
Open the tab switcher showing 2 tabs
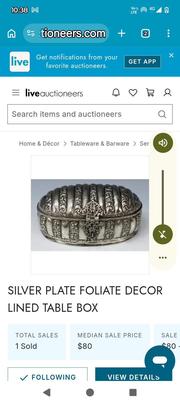coord(145,33)
